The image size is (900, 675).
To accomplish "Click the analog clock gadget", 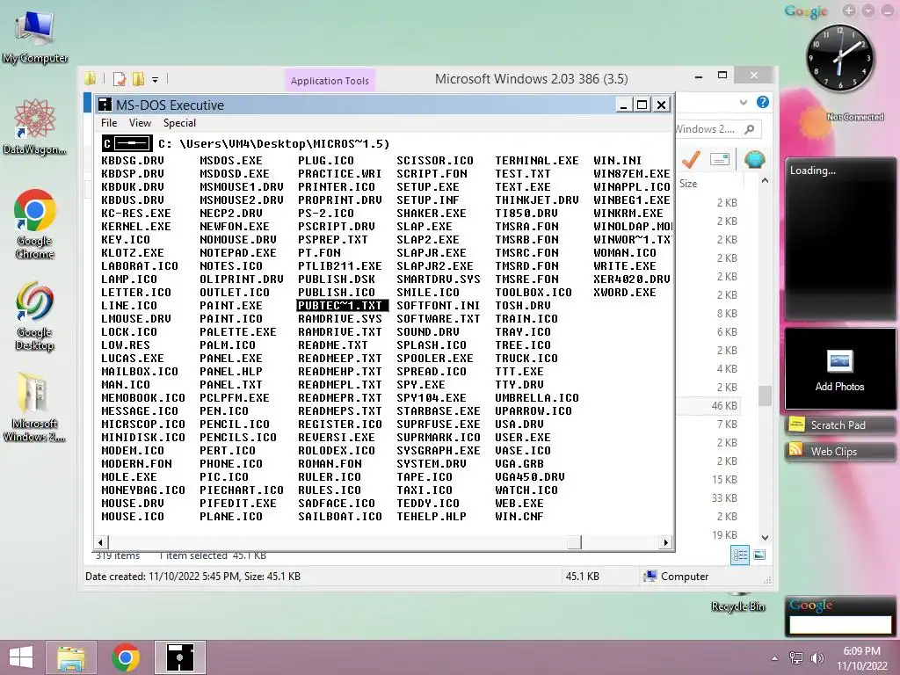I will click(839, 57).
